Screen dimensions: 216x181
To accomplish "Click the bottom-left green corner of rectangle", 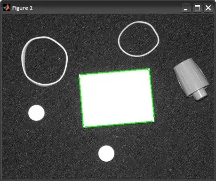I will pyautogui.click(x=85, y=126).
